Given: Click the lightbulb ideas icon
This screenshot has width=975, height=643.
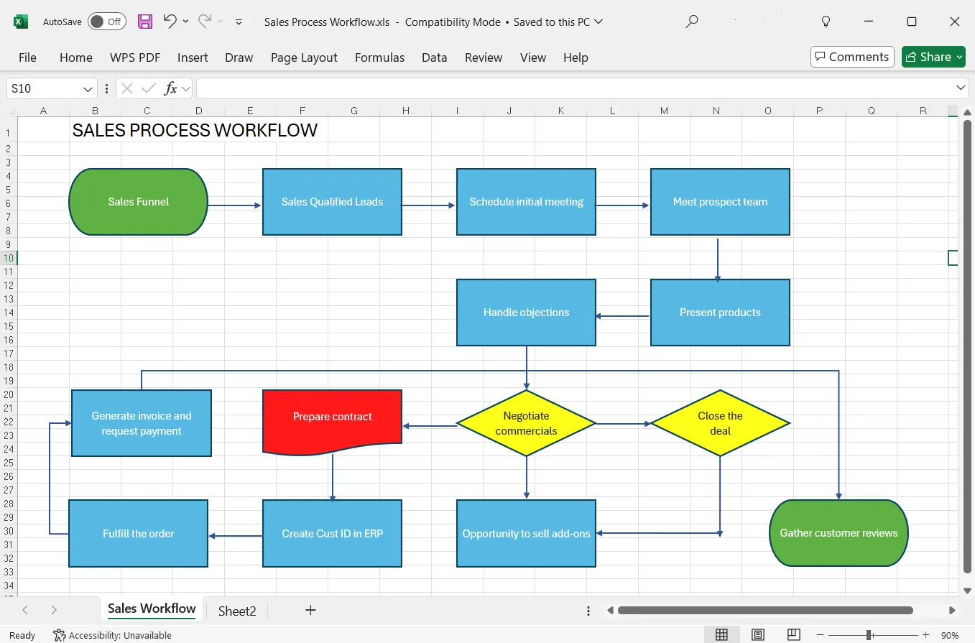Looking at the screenshot, I should coord(826,22).
